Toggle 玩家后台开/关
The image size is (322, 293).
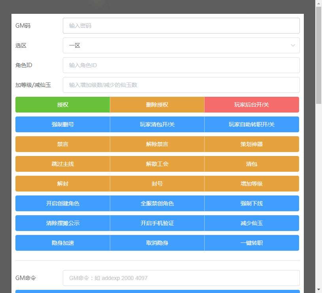[251, 105]
